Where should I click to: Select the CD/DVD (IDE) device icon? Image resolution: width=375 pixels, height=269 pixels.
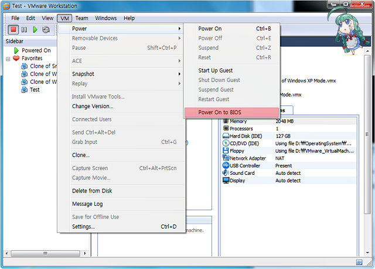226,143
